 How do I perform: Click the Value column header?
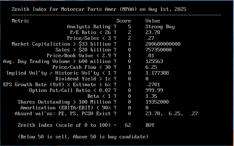[153, 21]
